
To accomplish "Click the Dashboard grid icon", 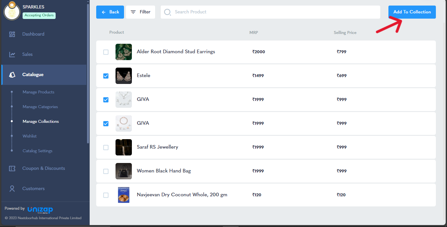I will (x=12, y=34).
